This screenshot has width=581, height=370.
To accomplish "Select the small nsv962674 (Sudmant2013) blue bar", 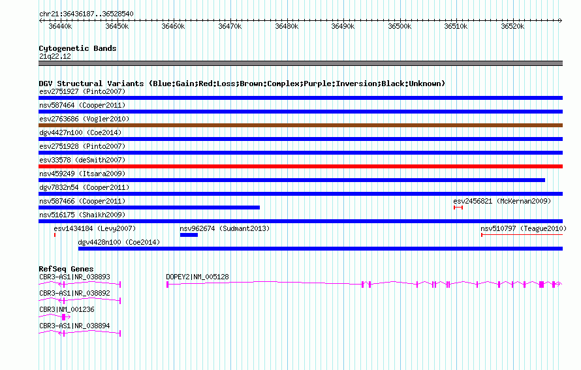I will tap(189, 235).
